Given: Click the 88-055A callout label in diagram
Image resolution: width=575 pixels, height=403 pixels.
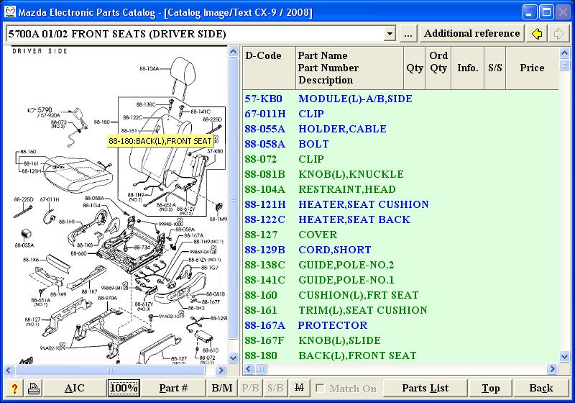Looking at the screenshot, I should [24, 245].
